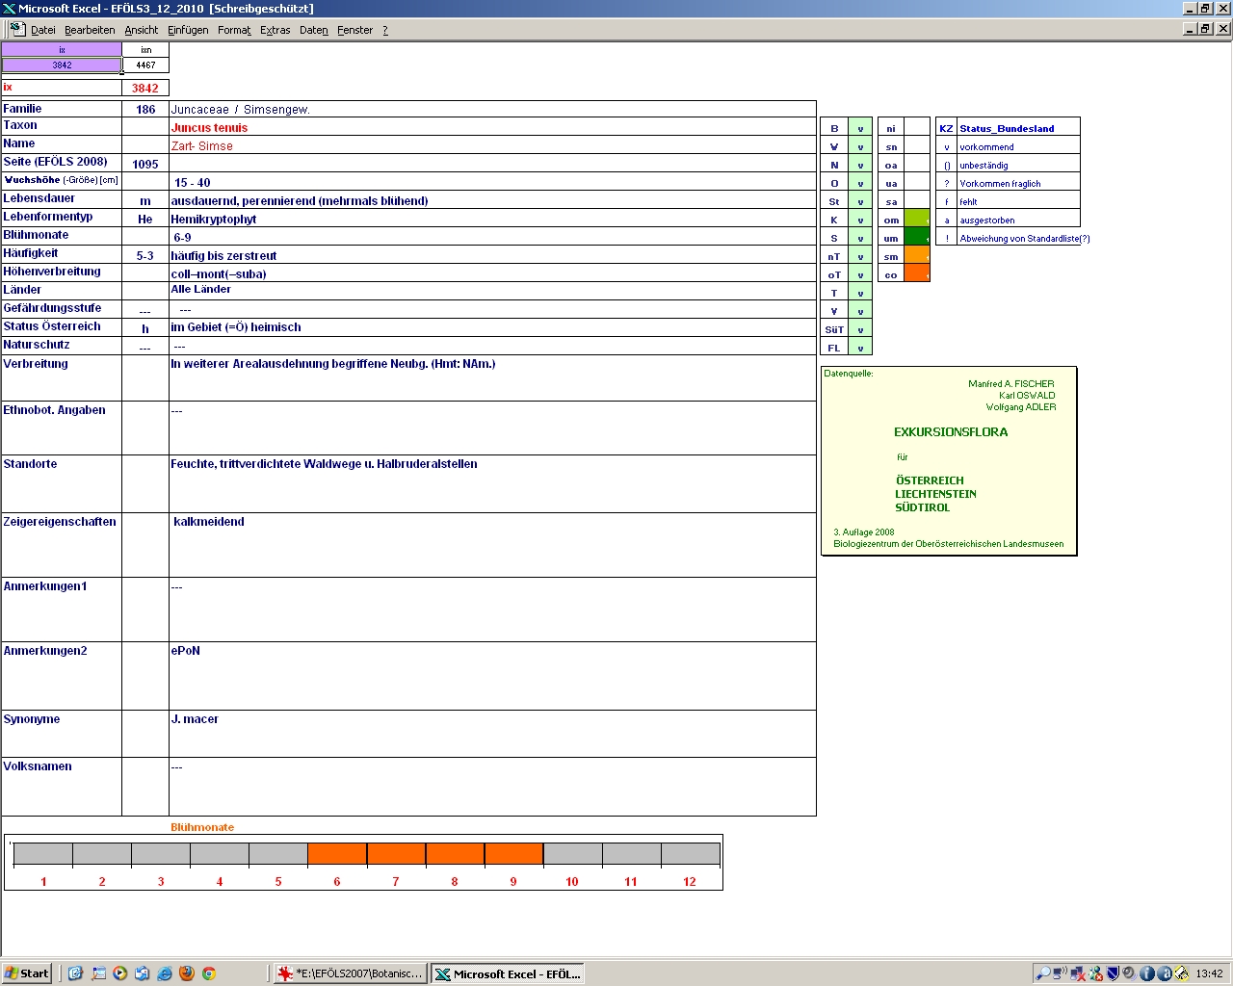Click the page number 1095 cell

pos(145,164)
